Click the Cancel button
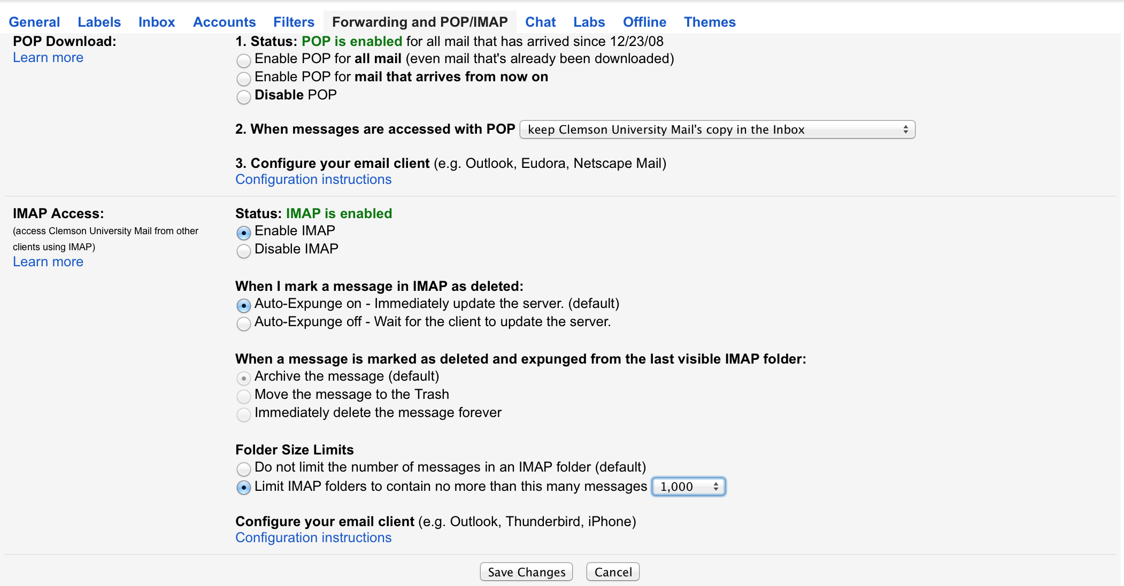Image resolution: width=1124 pixels, height=586 pixels. coord(613,572)
